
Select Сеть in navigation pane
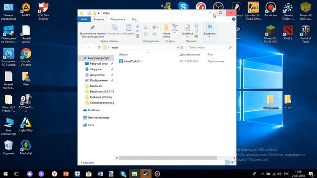[x=89, y=125]
